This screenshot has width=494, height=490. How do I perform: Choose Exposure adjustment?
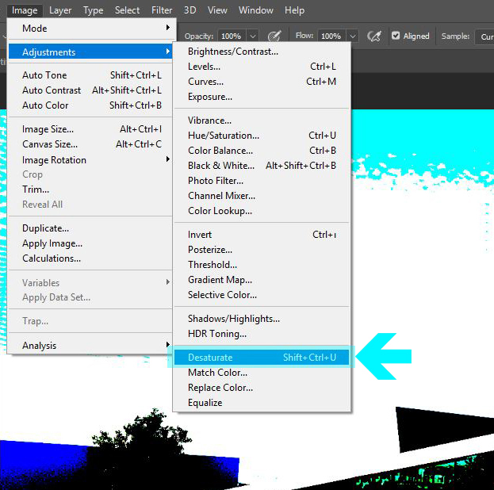[262, 97]
